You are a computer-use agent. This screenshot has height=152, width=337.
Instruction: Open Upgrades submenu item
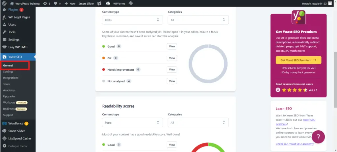tap(9, 96)
